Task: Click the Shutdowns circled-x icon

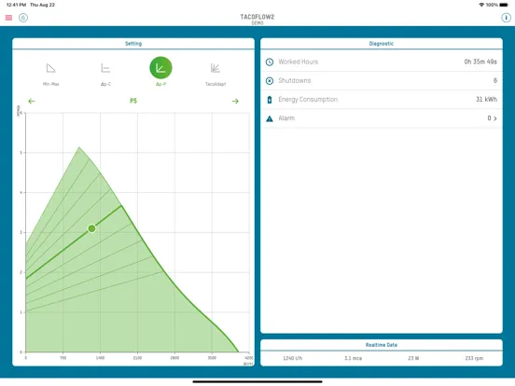Action: 270,81
